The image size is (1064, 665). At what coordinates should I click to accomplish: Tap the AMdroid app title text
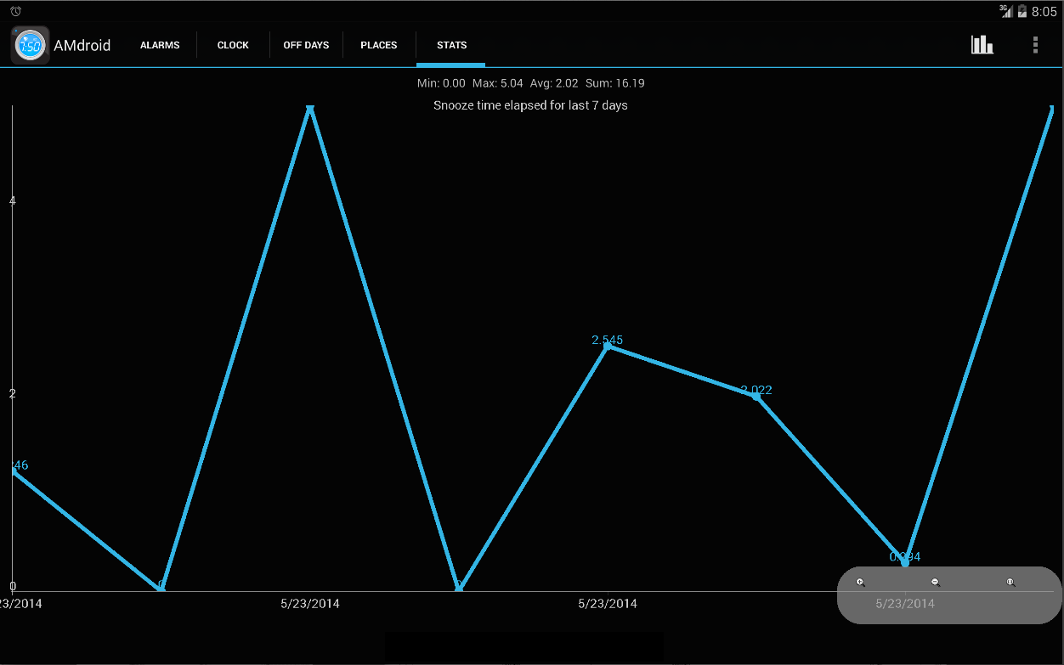[x=82, y=46]
